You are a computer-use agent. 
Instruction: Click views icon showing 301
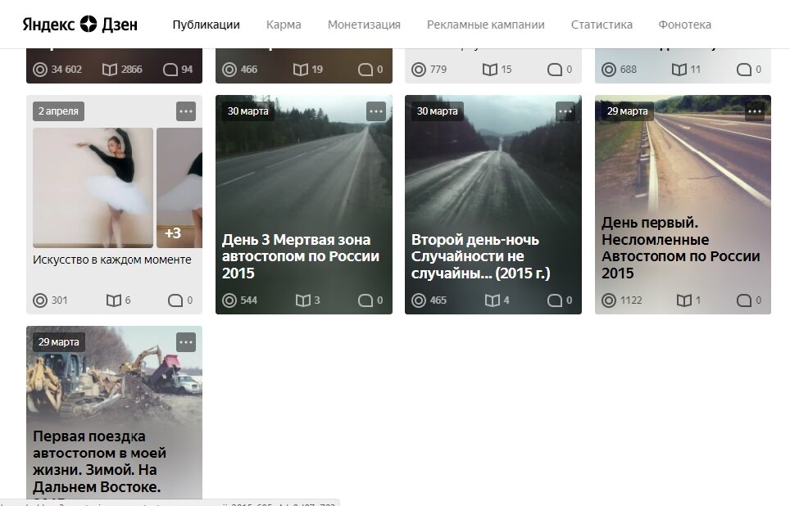pyautogui.click(x=40, y=300)
